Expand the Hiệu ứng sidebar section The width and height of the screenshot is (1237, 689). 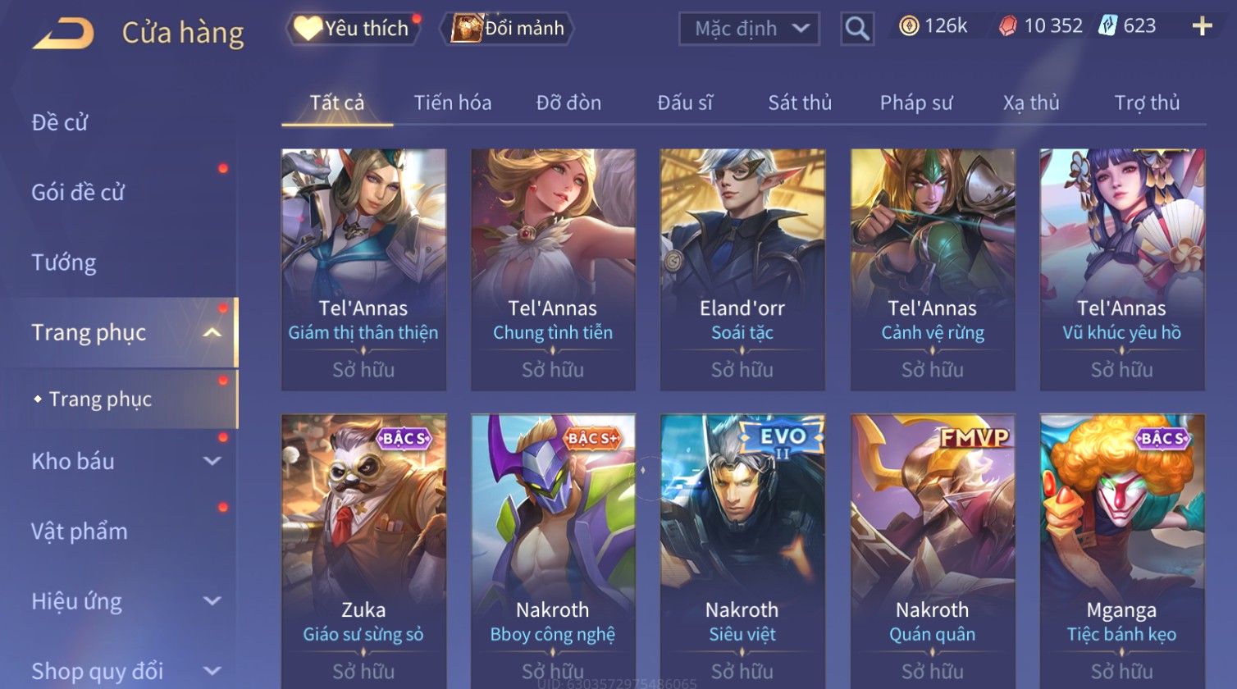212,601
